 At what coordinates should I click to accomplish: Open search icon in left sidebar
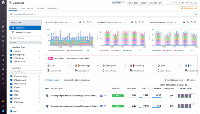3,22
